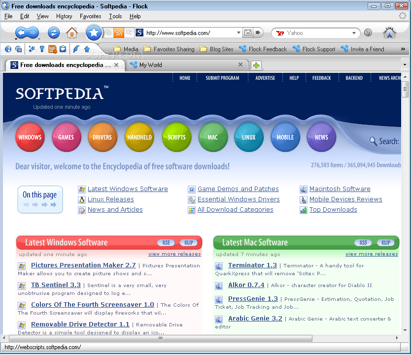Open the Tools menu
Image resolution: width=411 pixels, height=355 pixels.
[115, 16]
